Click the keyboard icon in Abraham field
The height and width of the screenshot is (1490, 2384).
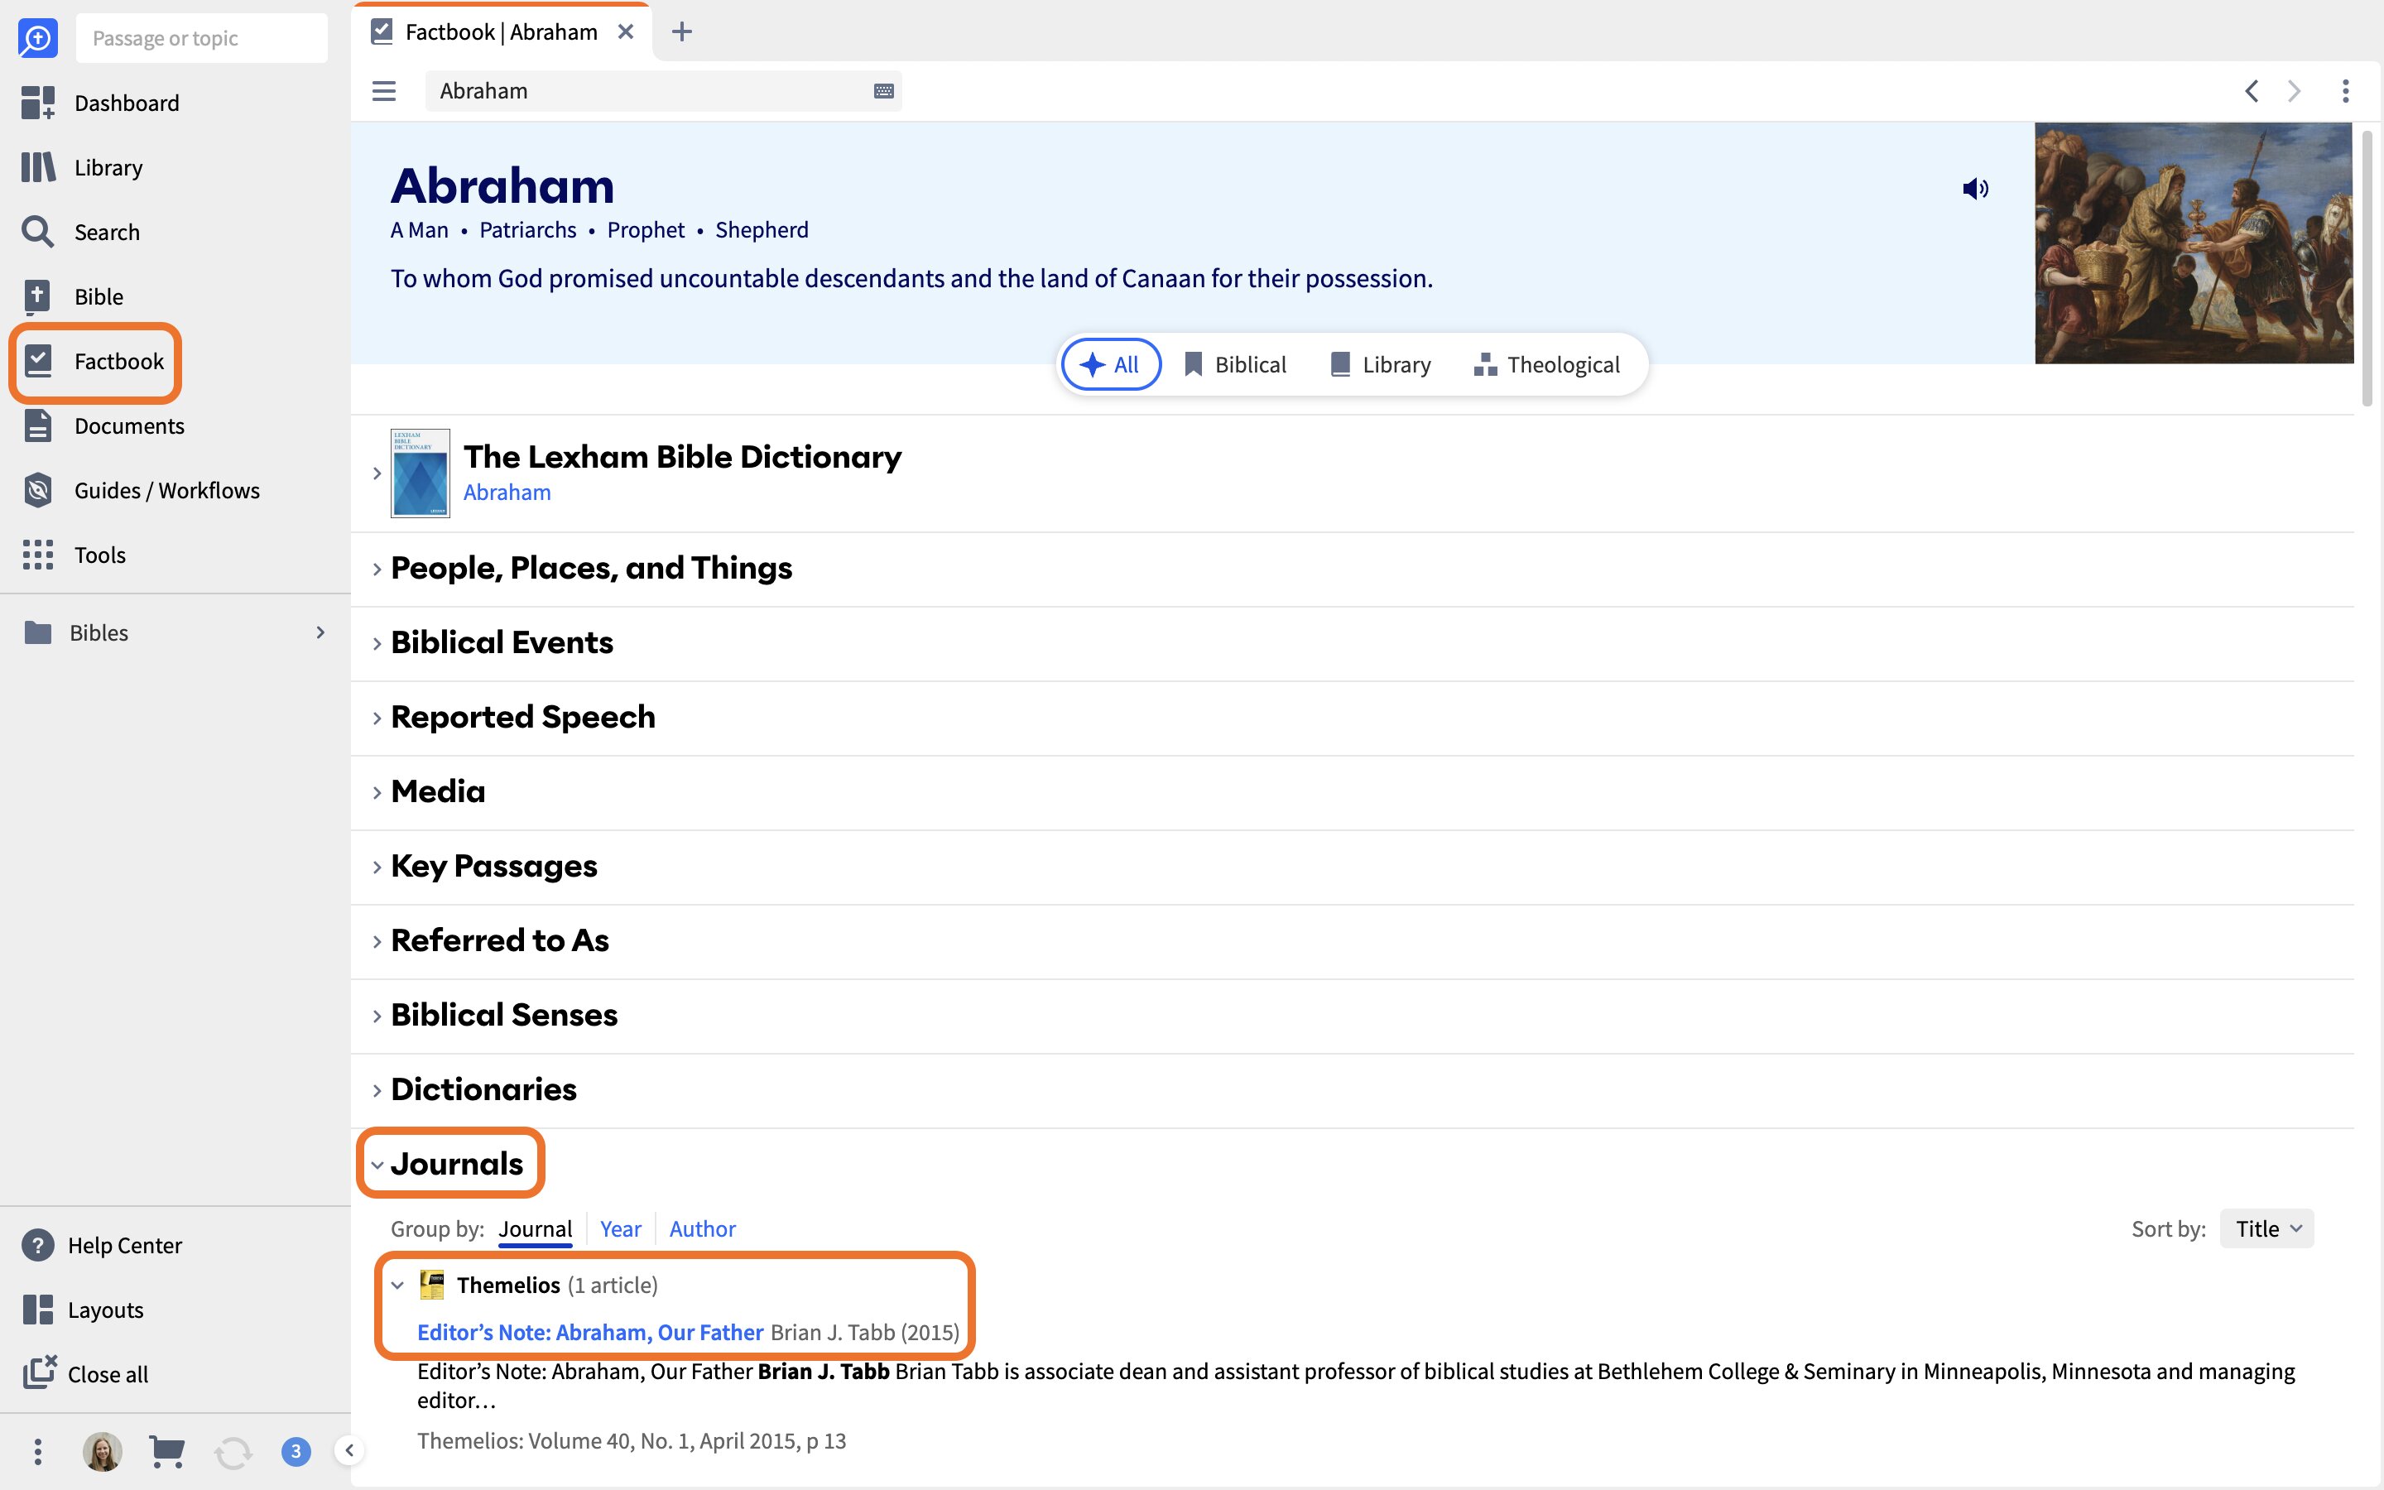(884, 92)
